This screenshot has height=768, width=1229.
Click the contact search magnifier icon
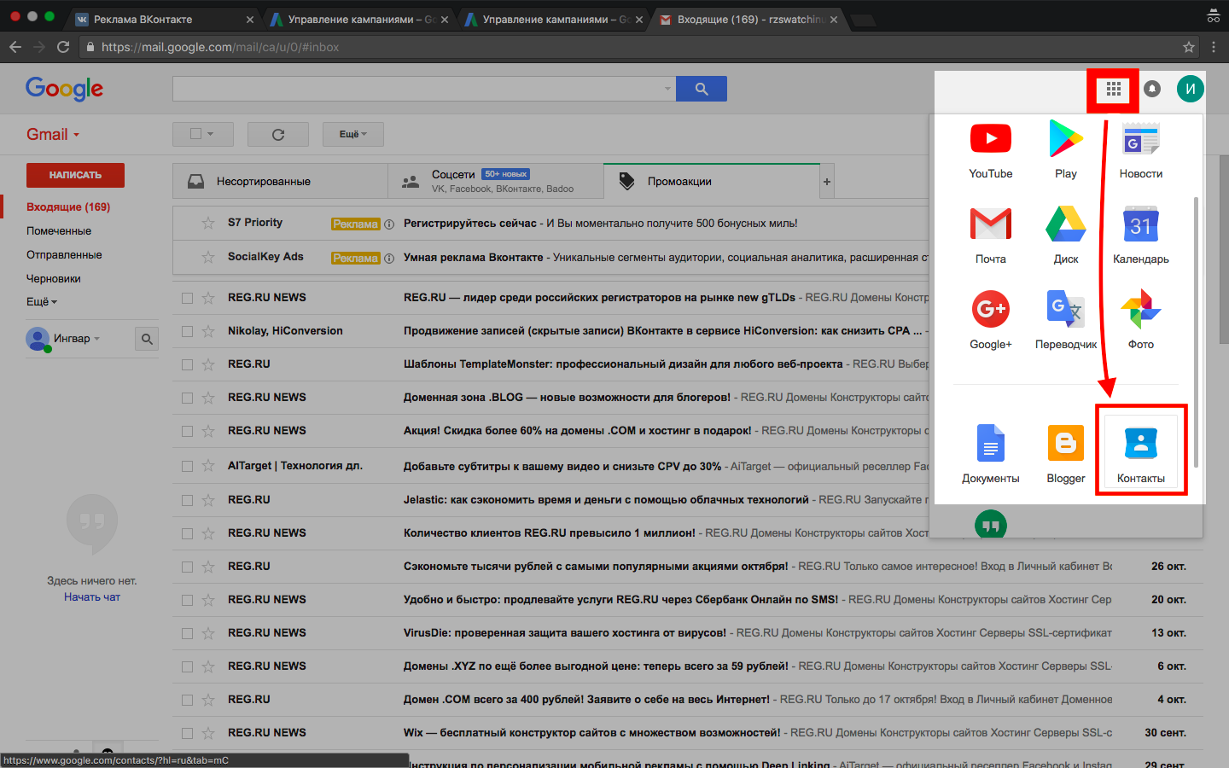pos(147,339)
